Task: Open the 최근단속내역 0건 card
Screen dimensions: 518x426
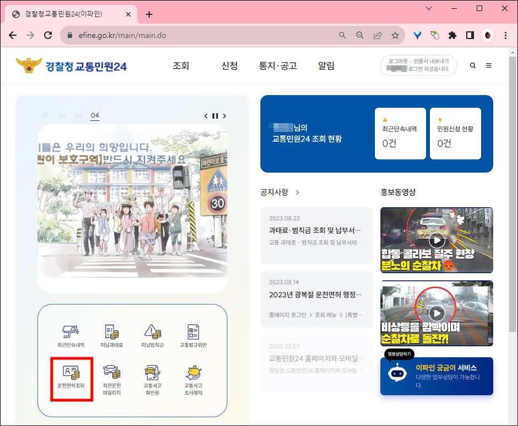Action: (x=400, y=134)
